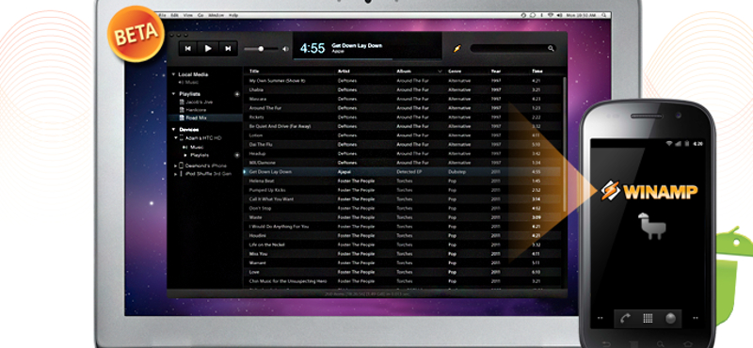
Task: Select the Road Mix playlist
Action: coord(196,118)
